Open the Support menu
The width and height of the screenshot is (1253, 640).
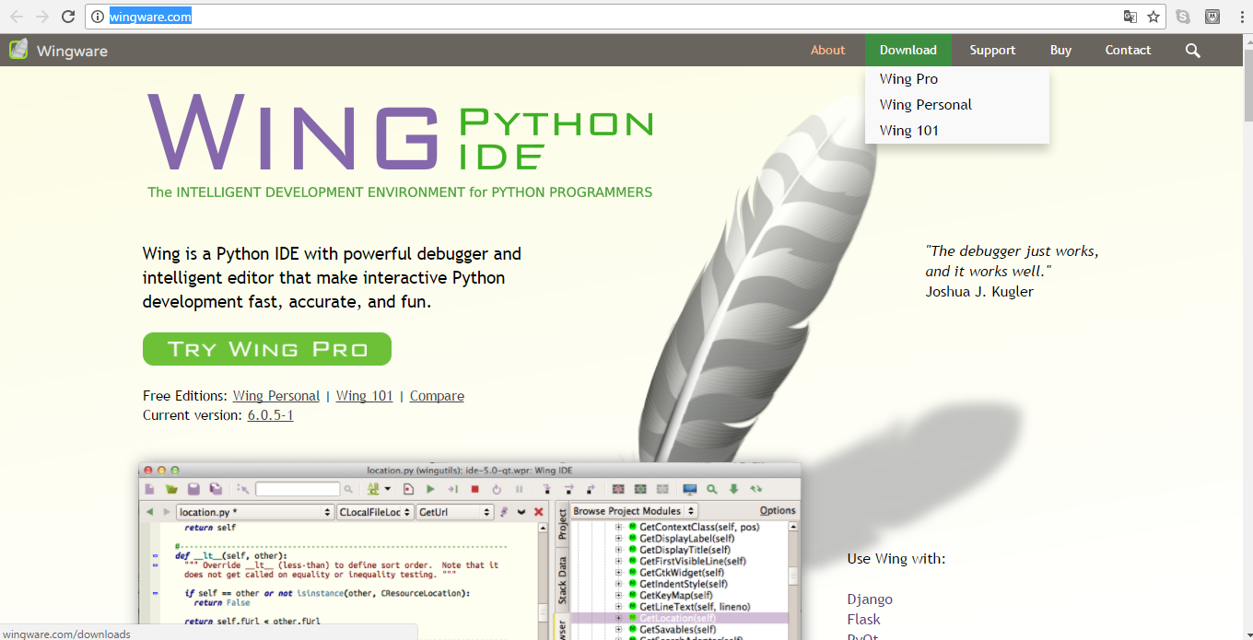992,51
